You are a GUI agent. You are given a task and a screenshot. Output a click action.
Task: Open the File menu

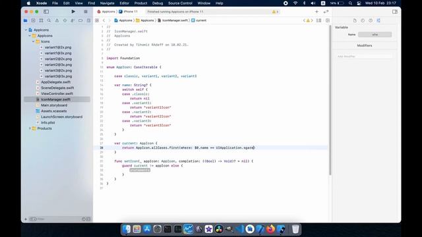55,3
